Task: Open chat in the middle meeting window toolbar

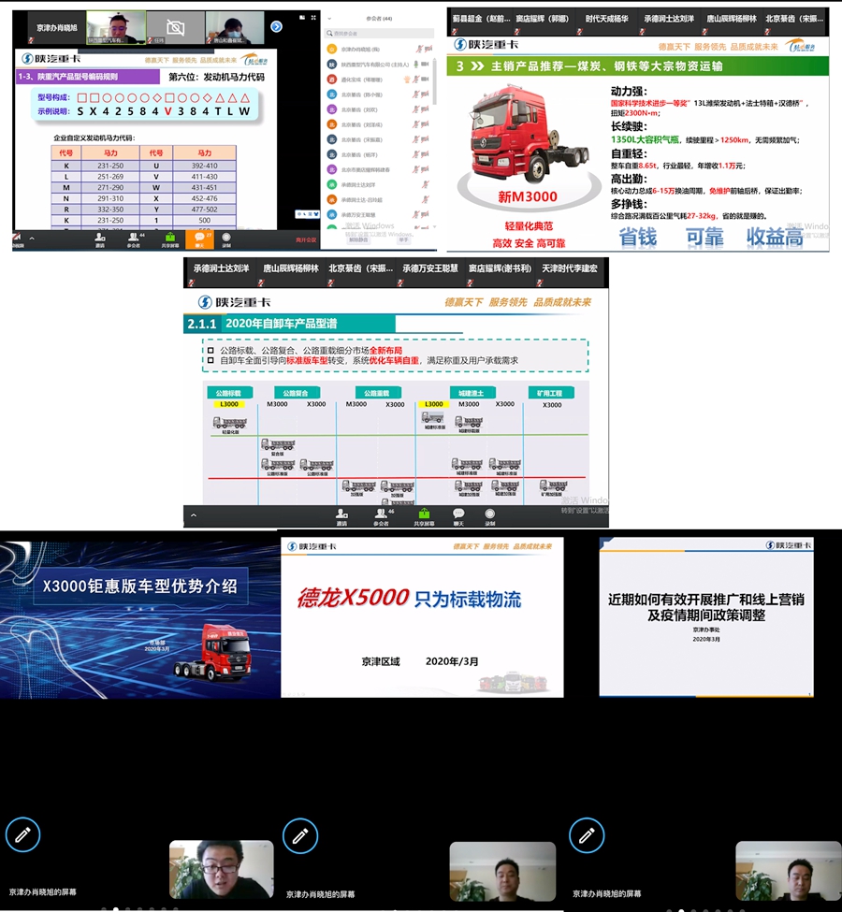Action: (458, 515)
